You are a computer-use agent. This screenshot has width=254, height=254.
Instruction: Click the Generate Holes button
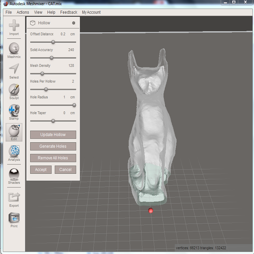click(x=53, y=146)
